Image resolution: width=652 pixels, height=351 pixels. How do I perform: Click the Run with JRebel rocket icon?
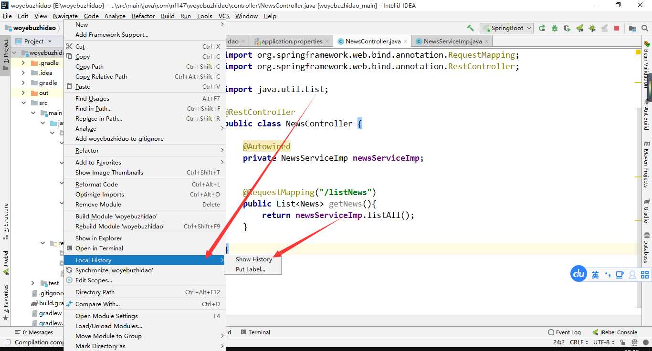[x=579, y=28]
